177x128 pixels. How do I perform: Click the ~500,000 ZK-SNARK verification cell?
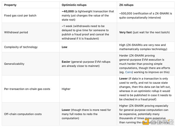click(144, 15)
